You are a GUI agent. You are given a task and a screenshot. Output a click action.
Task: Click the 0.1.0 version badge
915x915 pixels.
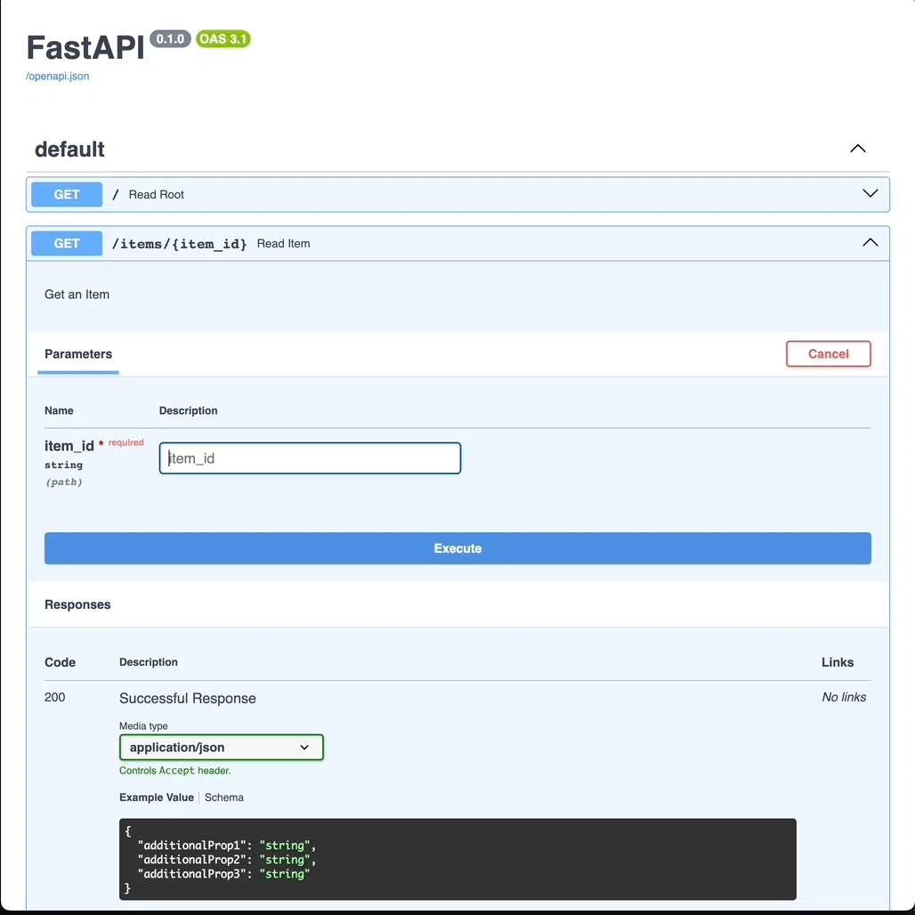click(170, 39)
